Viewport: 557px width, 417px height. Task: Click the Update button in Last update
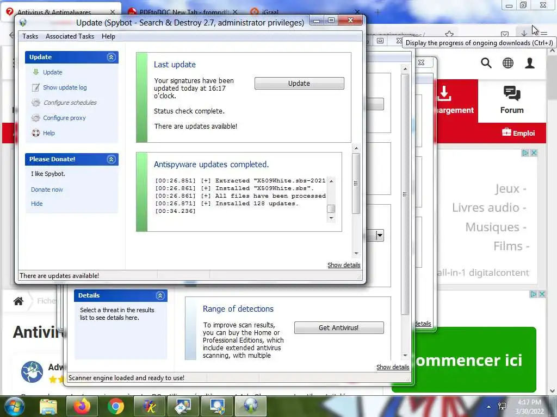(x=299, y=83)
